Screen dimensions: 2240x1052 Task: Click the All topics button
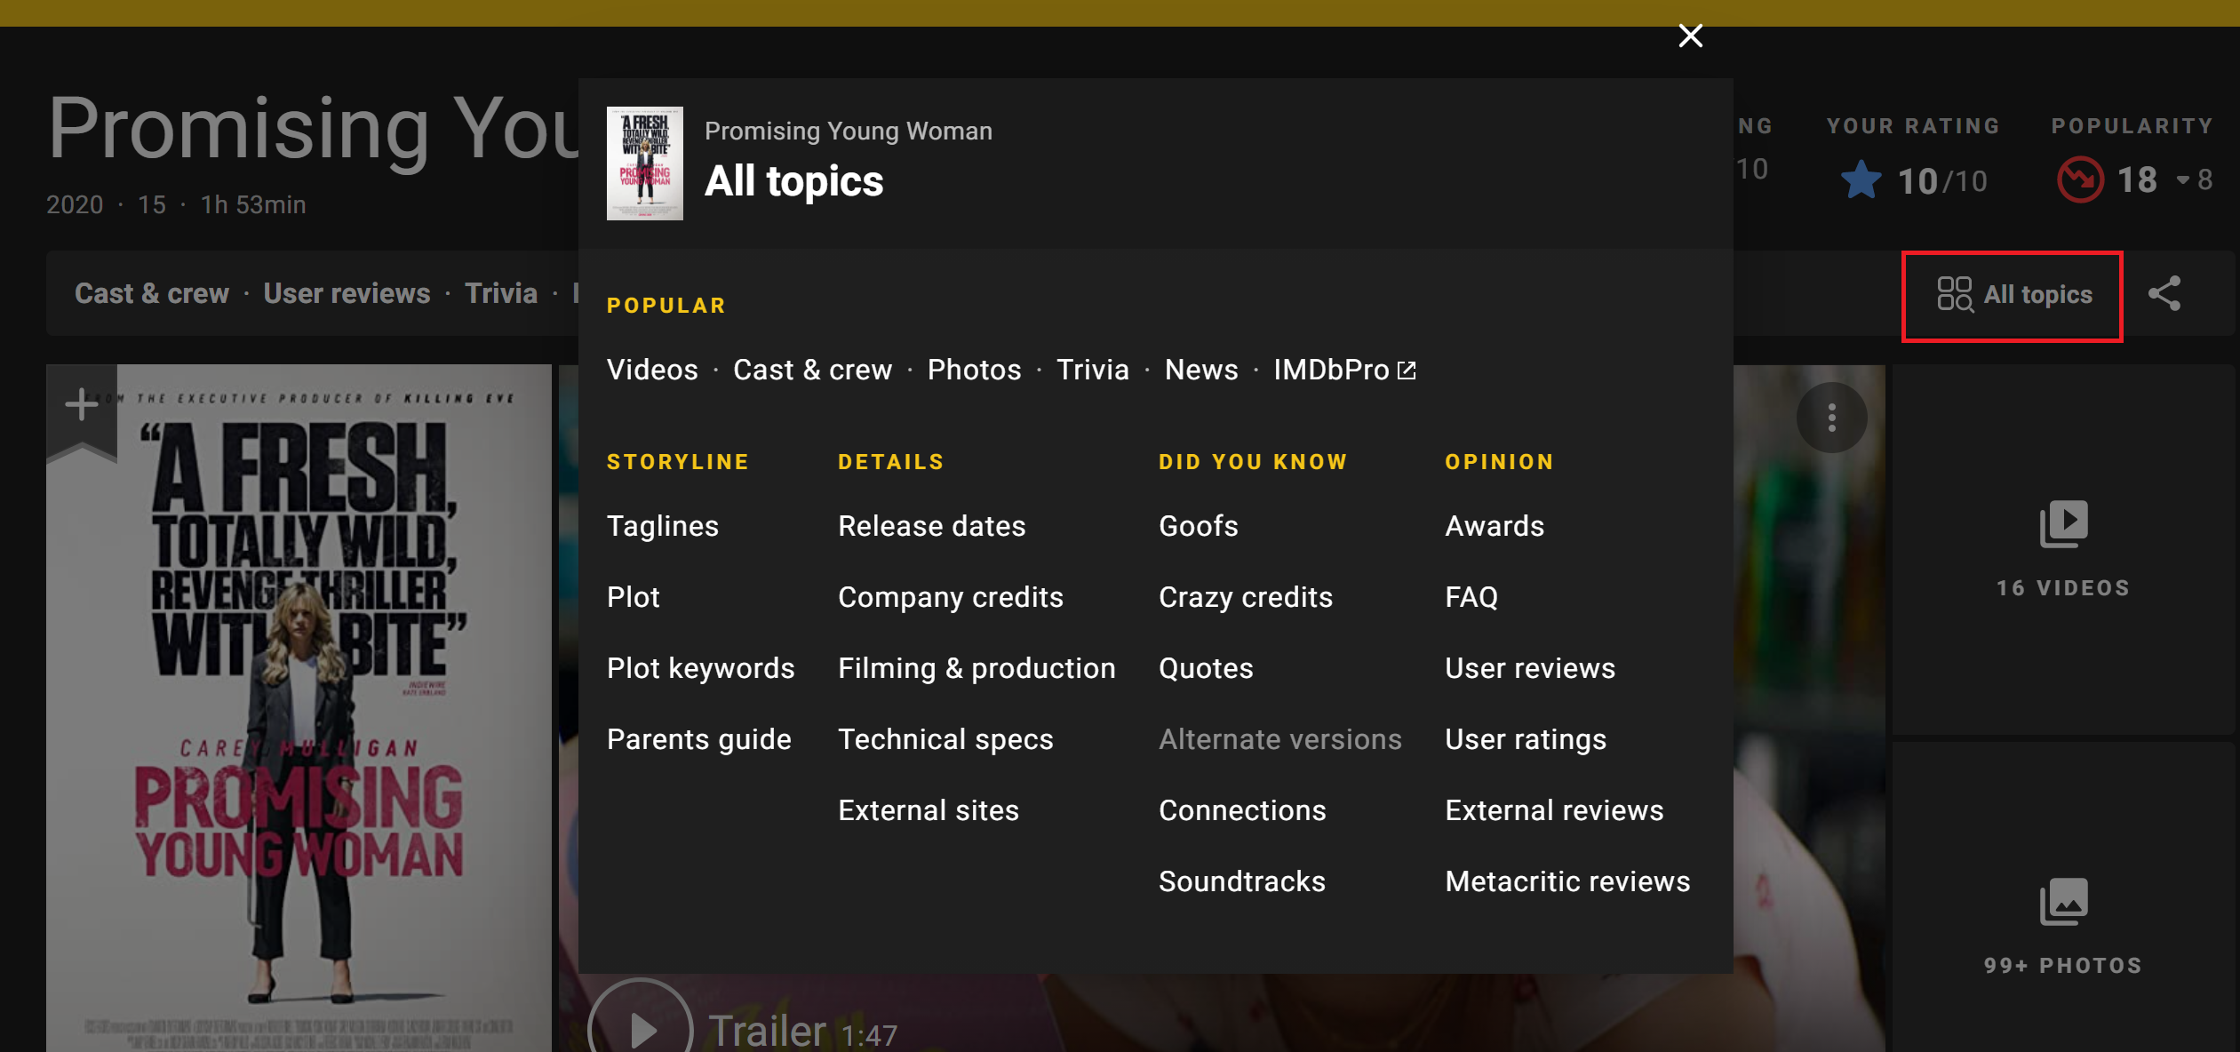(2013, 295)
